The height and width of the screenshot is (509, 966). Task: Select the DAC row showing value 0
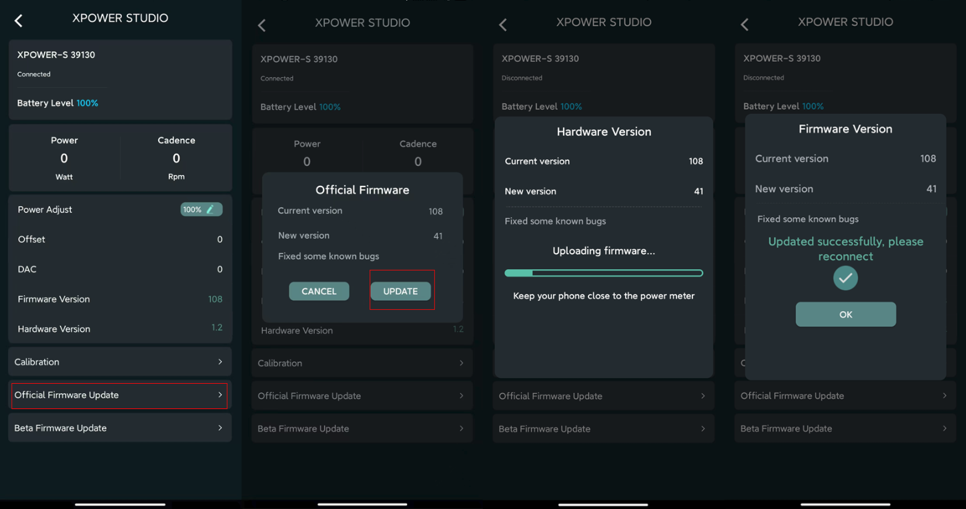(120, 269)
